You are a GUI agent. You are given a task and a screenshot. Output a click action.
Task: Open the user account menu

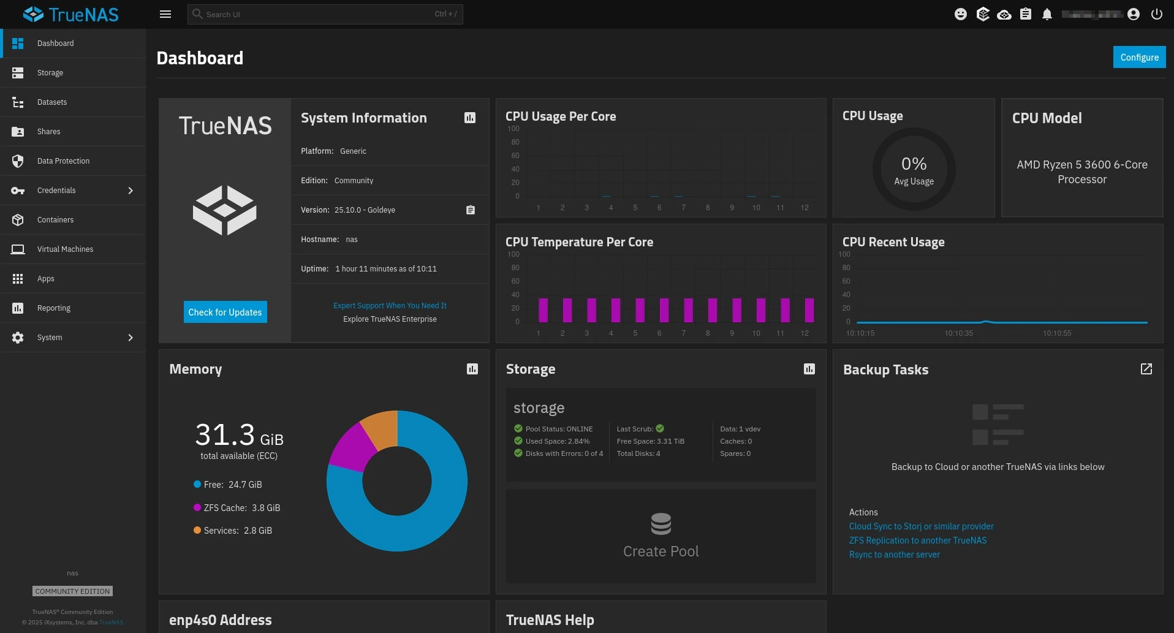click(1133, 14)
